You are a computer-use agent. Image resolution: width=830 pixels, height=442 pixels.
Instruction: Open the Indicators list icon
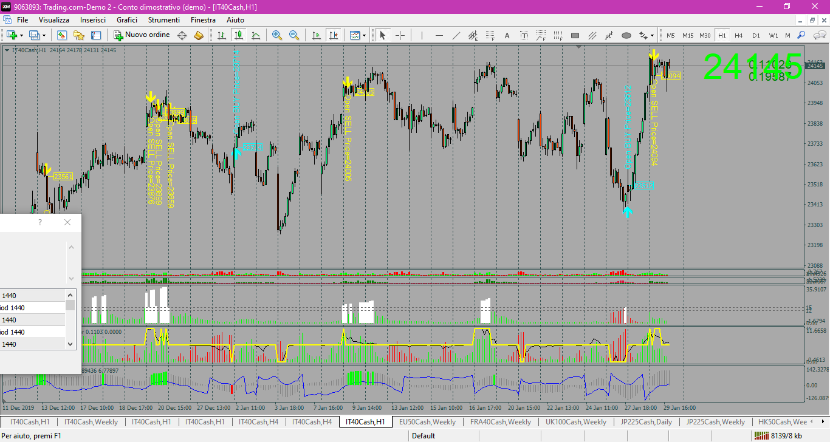[355, 35]
